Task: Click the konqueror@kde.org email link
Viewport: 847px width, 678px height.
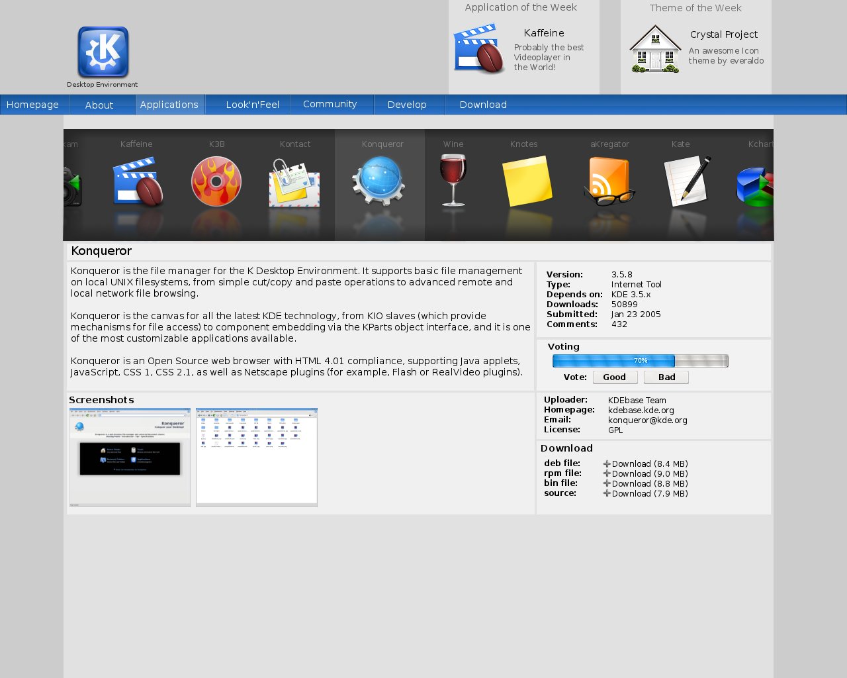Action: pos(648,420)
